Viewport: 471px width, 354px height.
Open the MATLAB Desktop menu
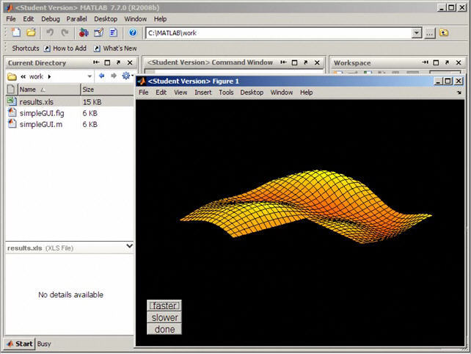click(106, 19)
